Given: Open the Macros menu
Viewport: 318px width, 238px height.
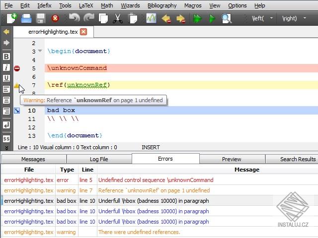Looking at the screenshot, I should [x=193, y=5].
